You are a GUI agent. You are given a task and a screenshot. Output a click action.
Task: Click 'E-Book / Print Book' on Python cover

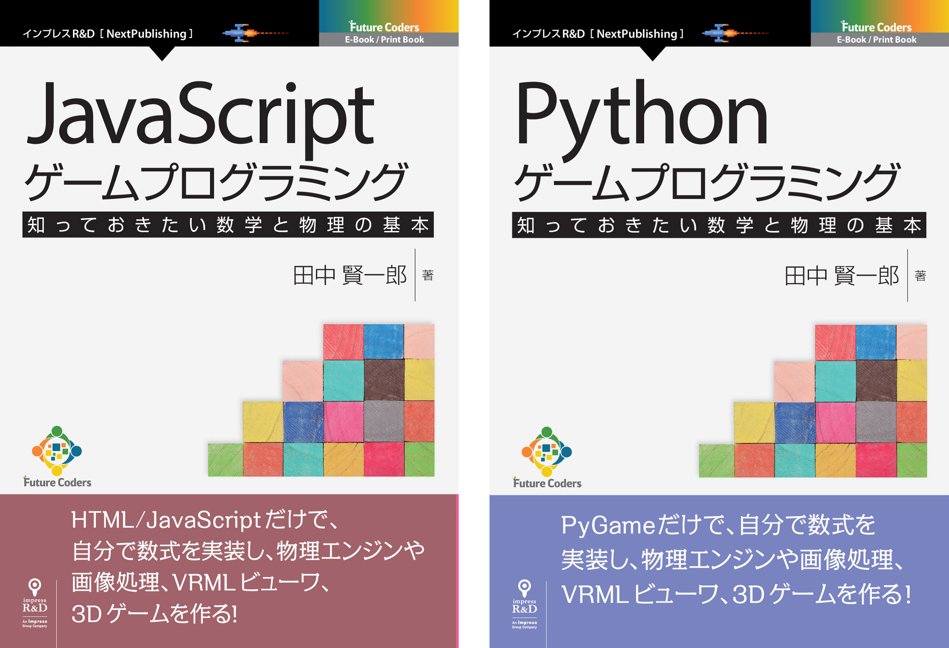(x=876, y=40)
